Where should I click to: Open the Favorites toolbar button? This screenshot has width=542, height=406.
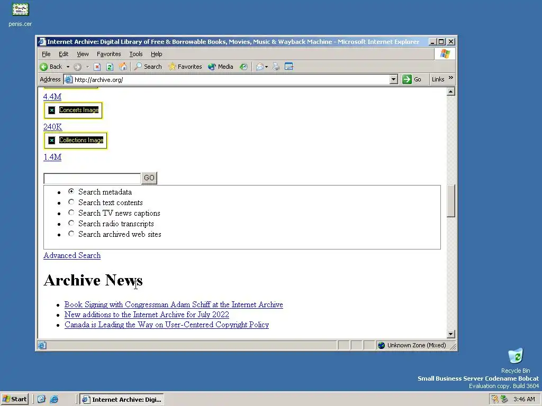[185, 67]
